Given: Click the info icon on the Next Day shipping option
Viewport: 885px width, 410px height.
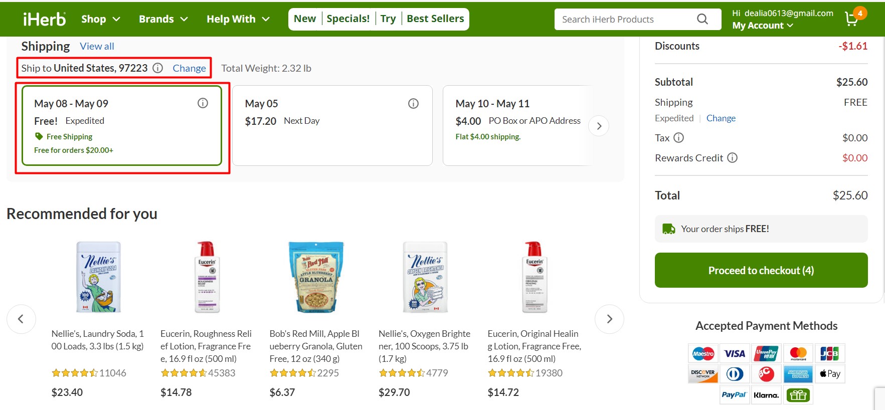Looking at the screenshot, I should [x=413, y=103].
